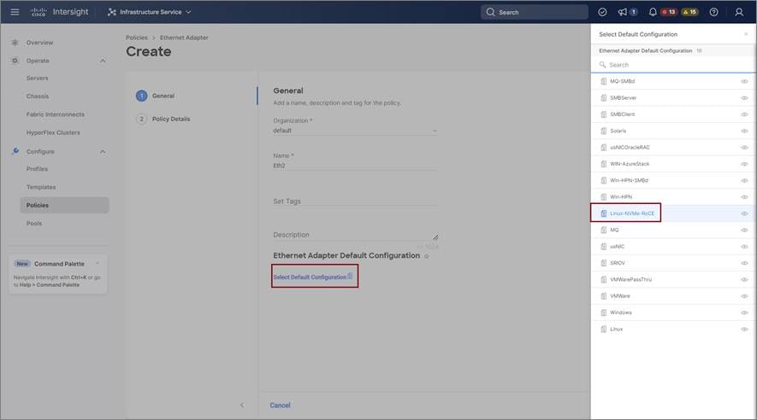Click the top header Search field

pos(535,12)
